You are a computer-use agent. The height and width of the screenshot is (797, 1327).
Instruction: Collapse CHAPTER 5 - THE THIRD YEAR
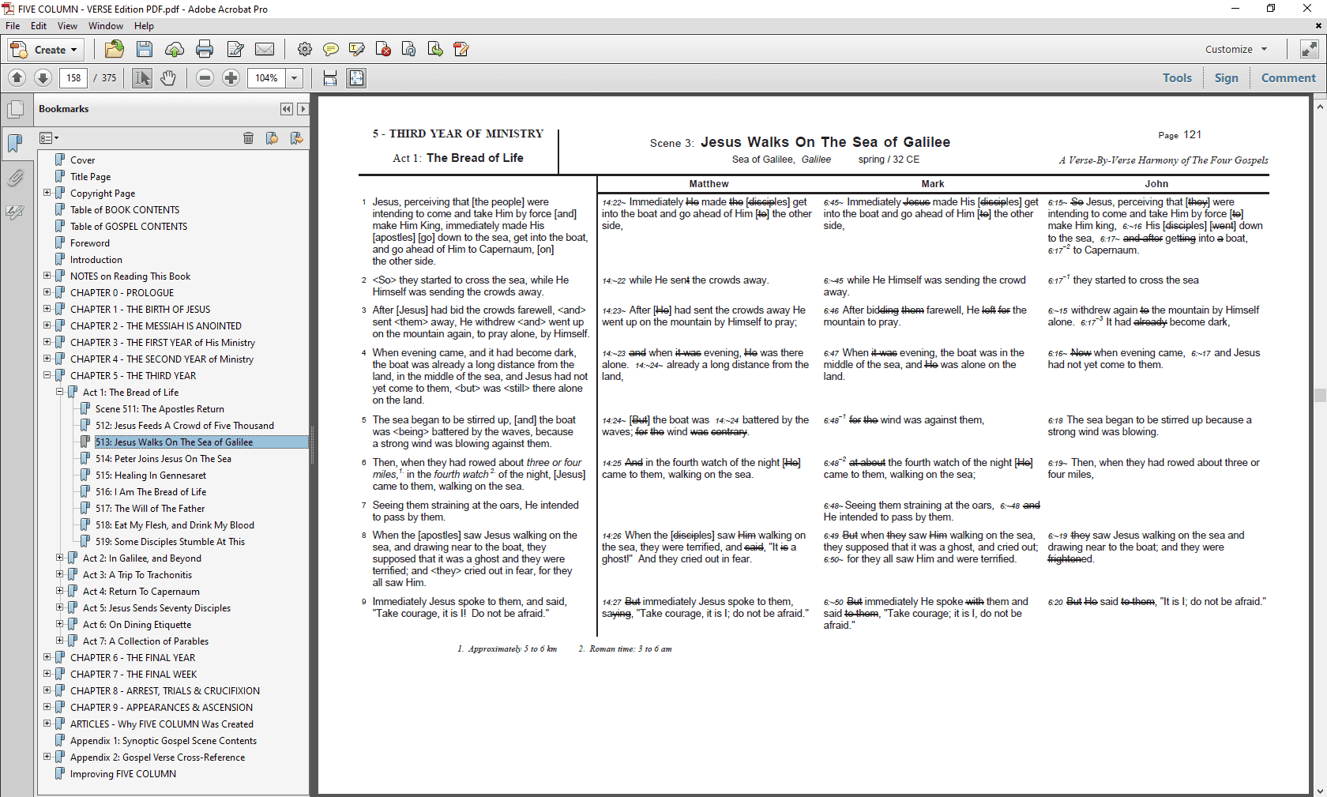pos(47,375)
